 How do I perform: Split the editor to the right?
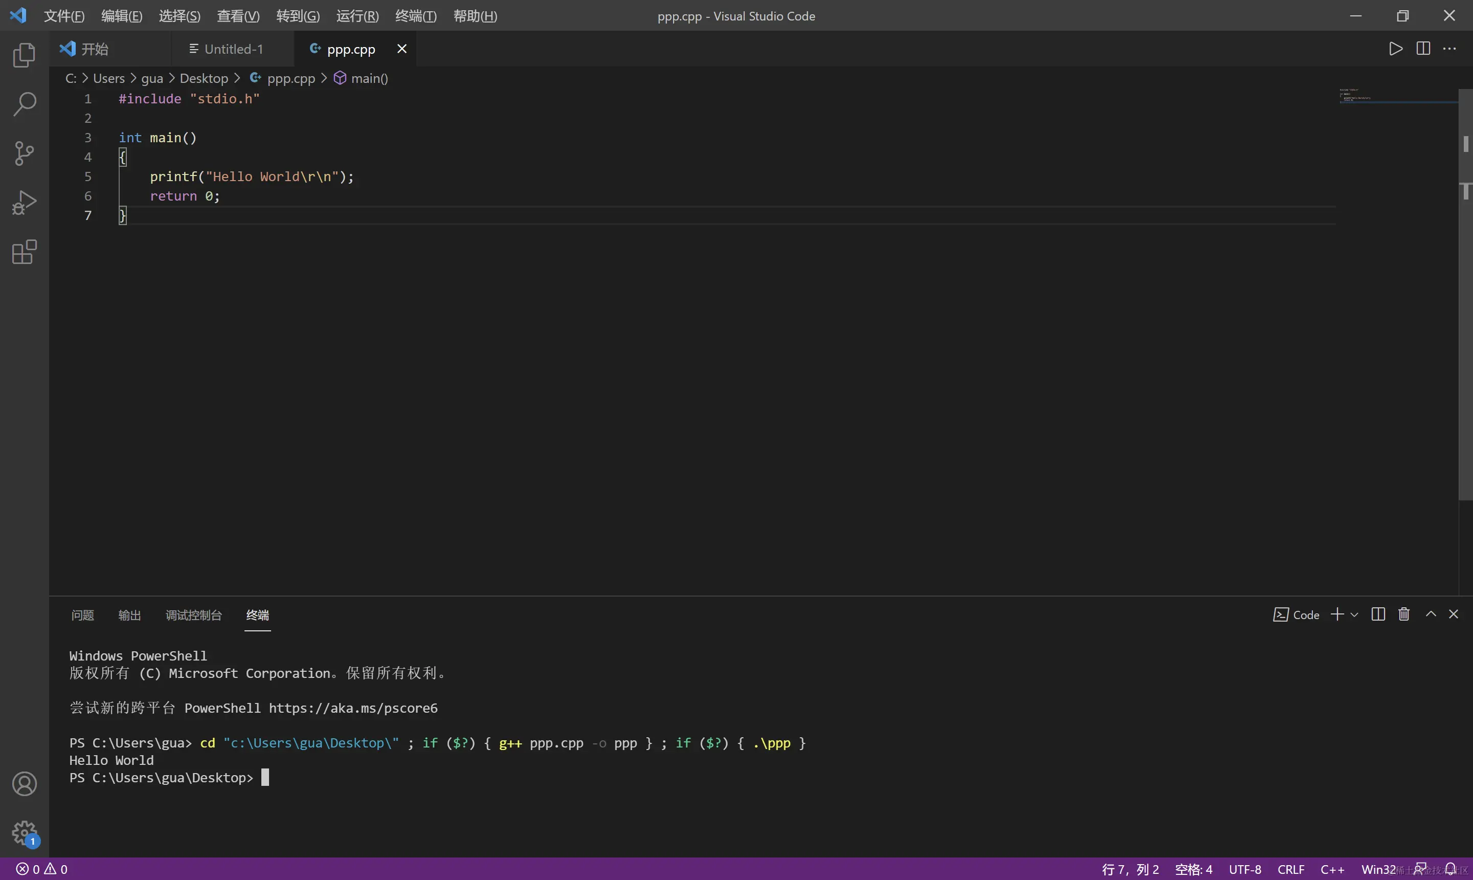1422,49
